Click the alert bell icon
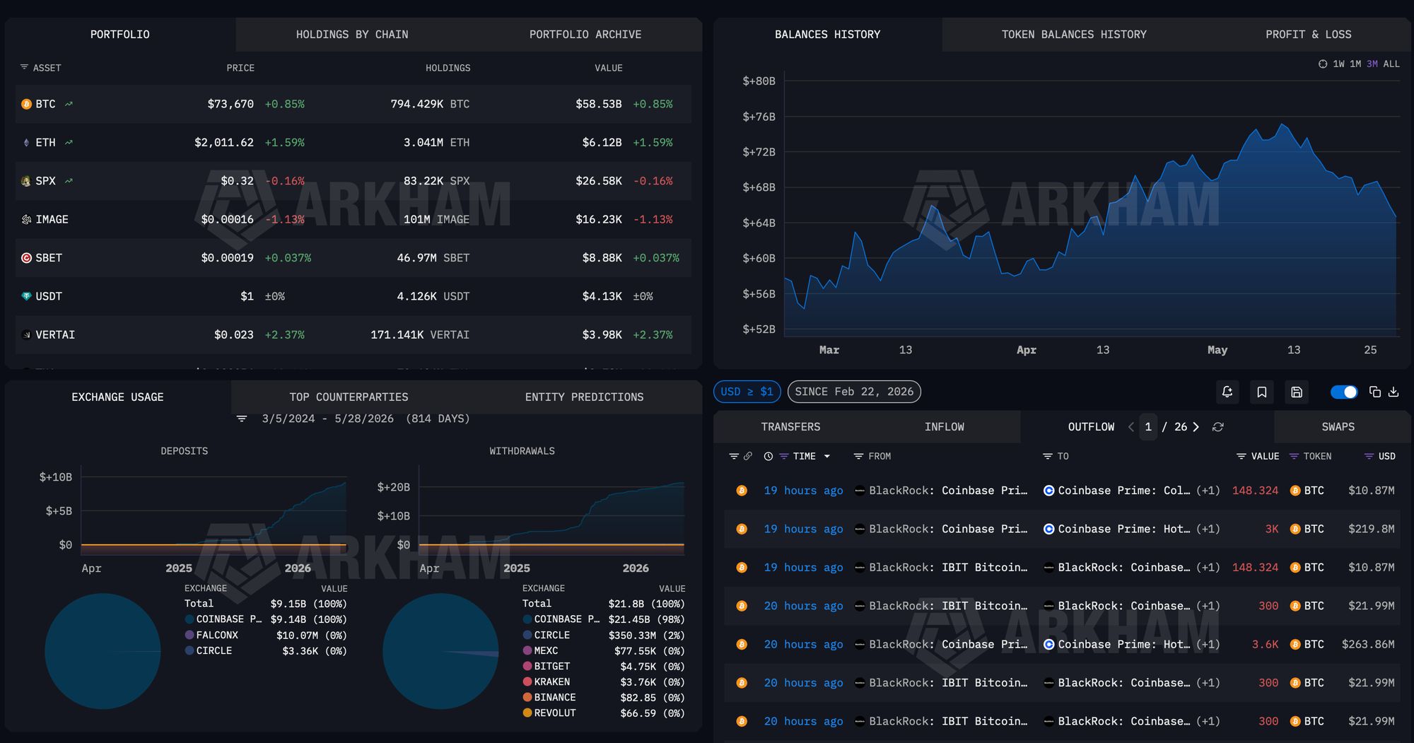Image resolution: width=1414 pixels, height=743 pixels. (1227, 392)
